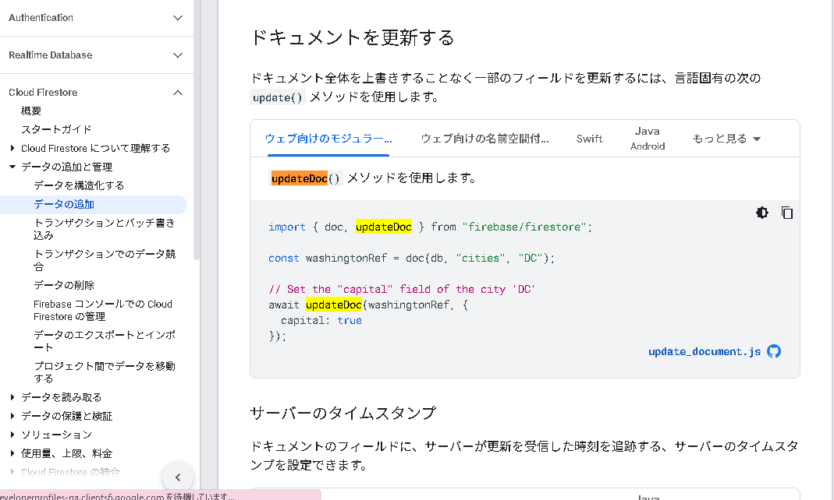Collapse the side navigation with the arrow button
Image resolution: width=834 pixels, height=500 pixels.
click(178, 477)
